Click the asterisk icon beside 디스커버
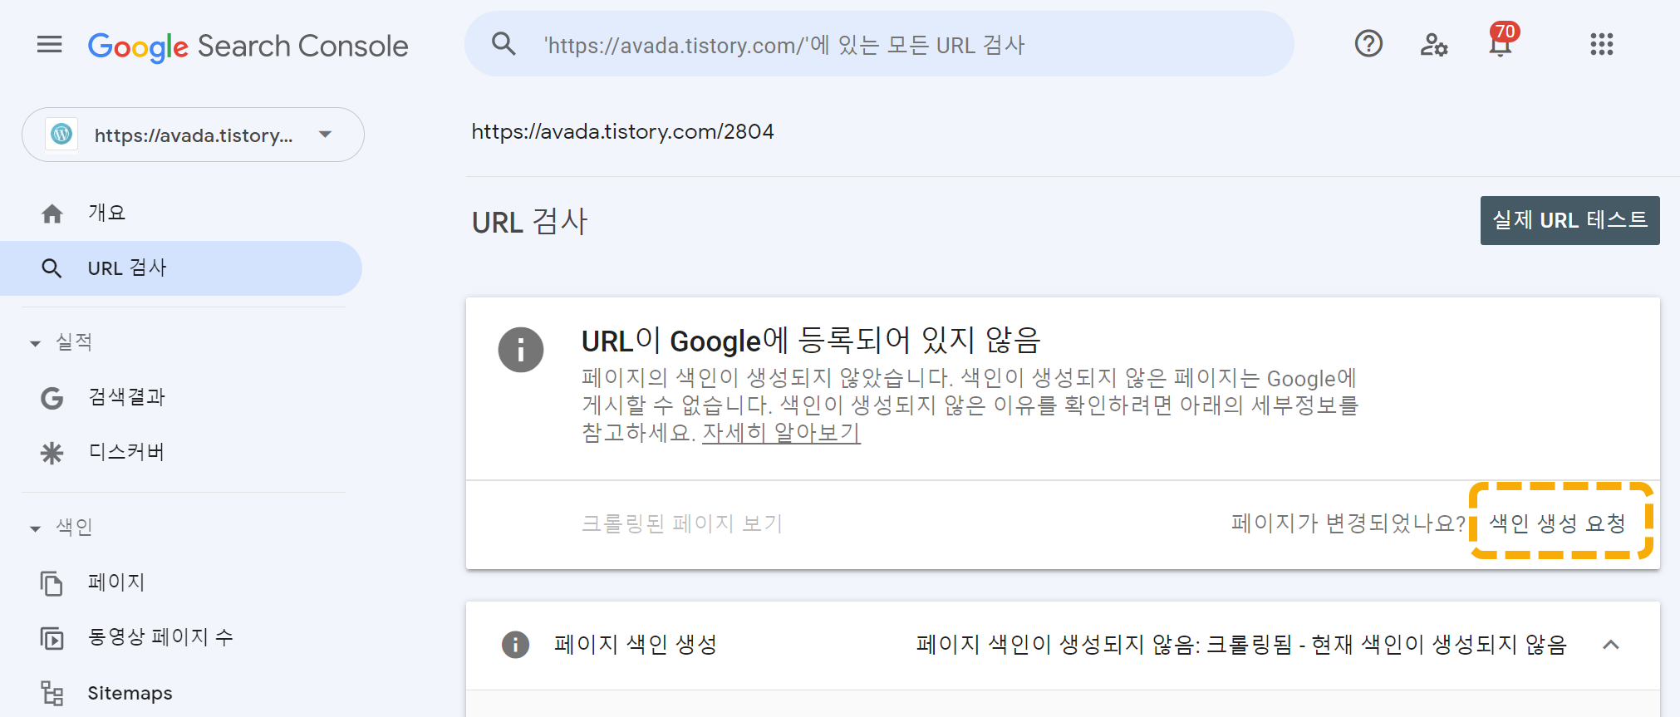 (x=52, y=453)
